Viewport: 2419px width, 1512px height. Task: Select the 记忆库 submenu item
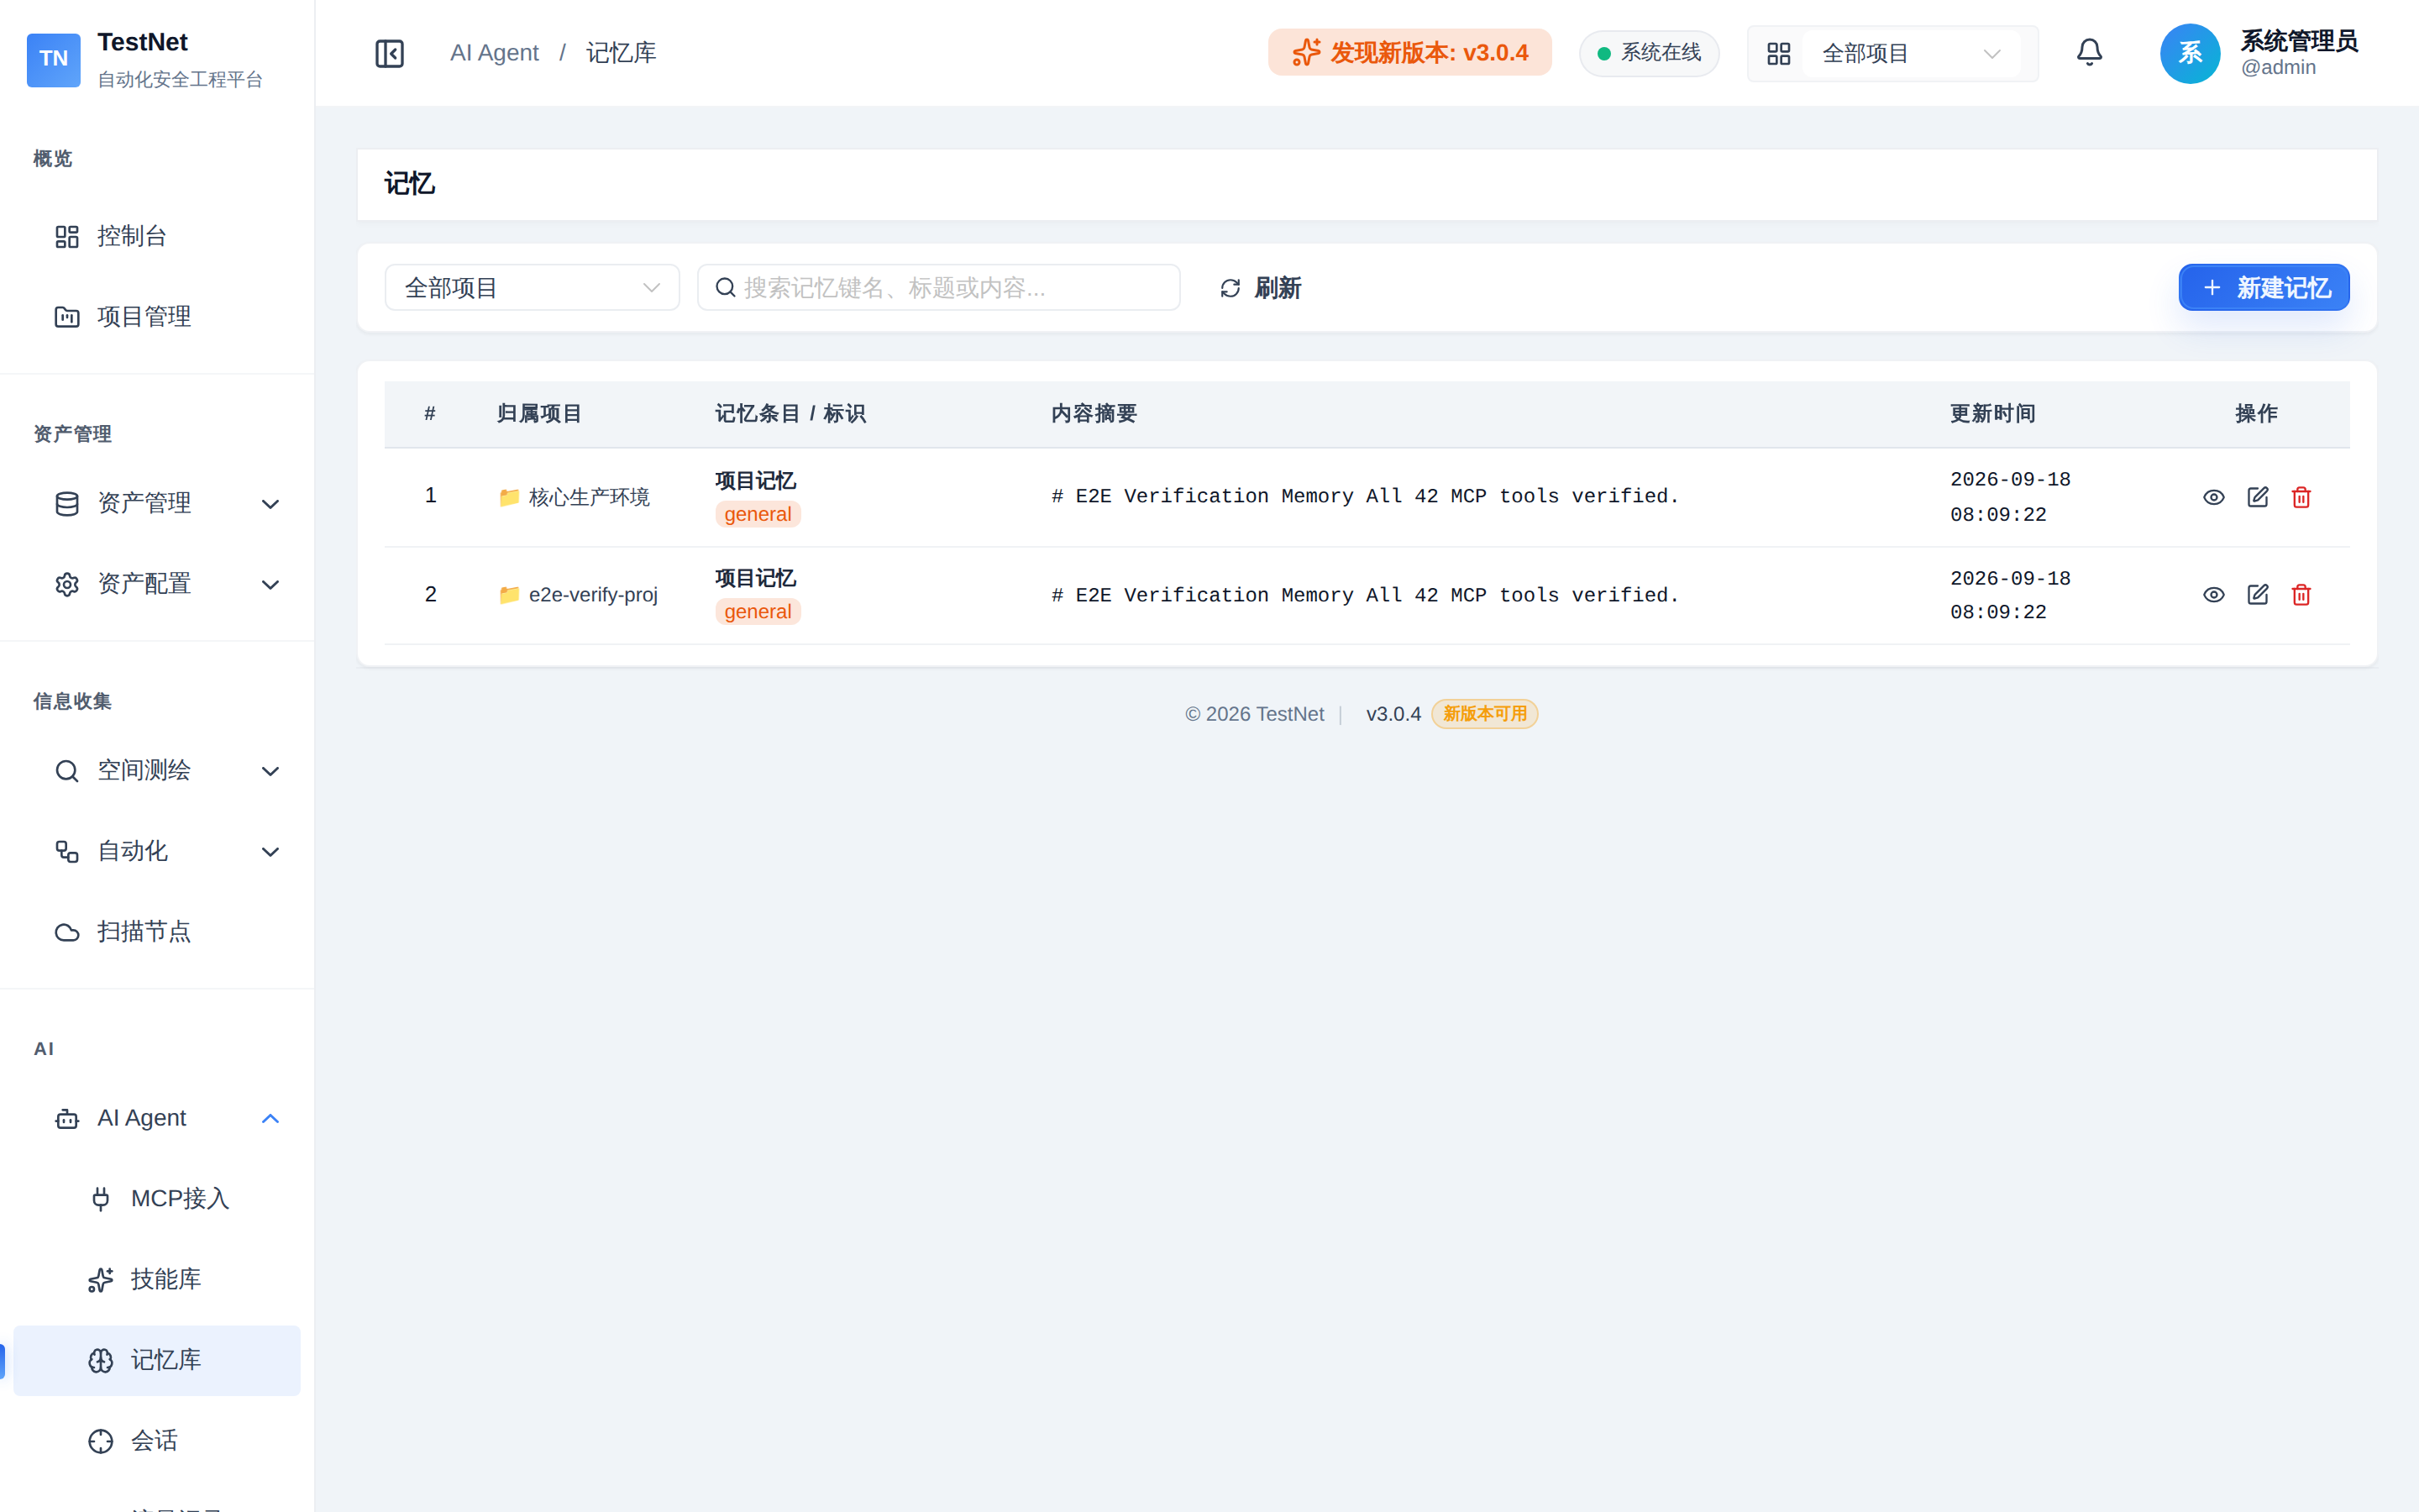pos(157,1361)
